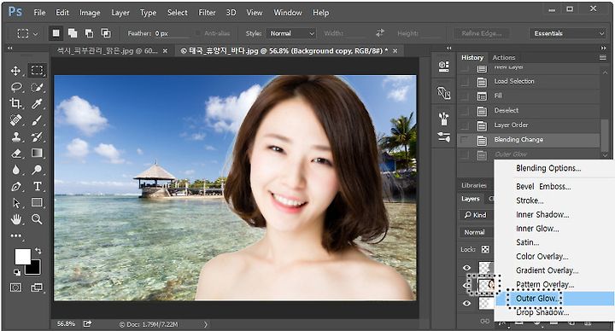Select the Dodge tool
615x331 pixels.
coord(37,170)
